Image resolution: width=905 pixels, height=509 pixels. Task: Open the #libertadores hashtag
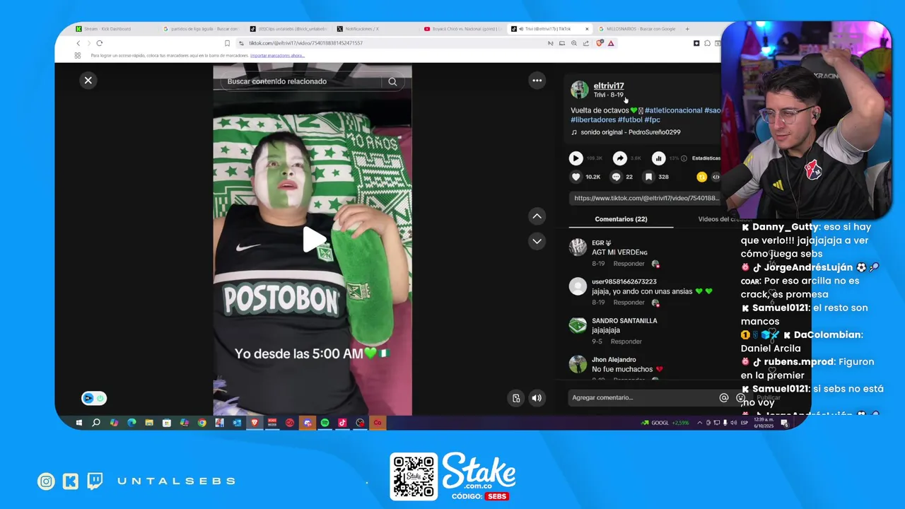tap(593, 119)
